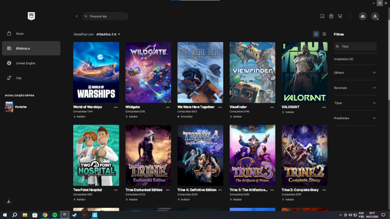Open Chrome from the taskbar
The height and width of the screenshot is (219, 390).
pos(45,215)
